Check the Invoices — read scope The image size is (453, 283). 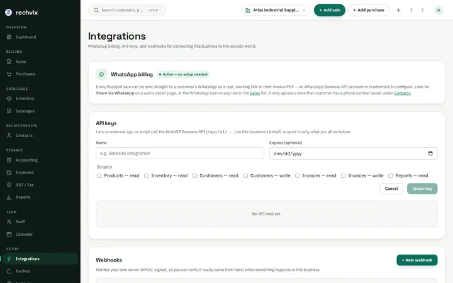click(x=297, y=175)
